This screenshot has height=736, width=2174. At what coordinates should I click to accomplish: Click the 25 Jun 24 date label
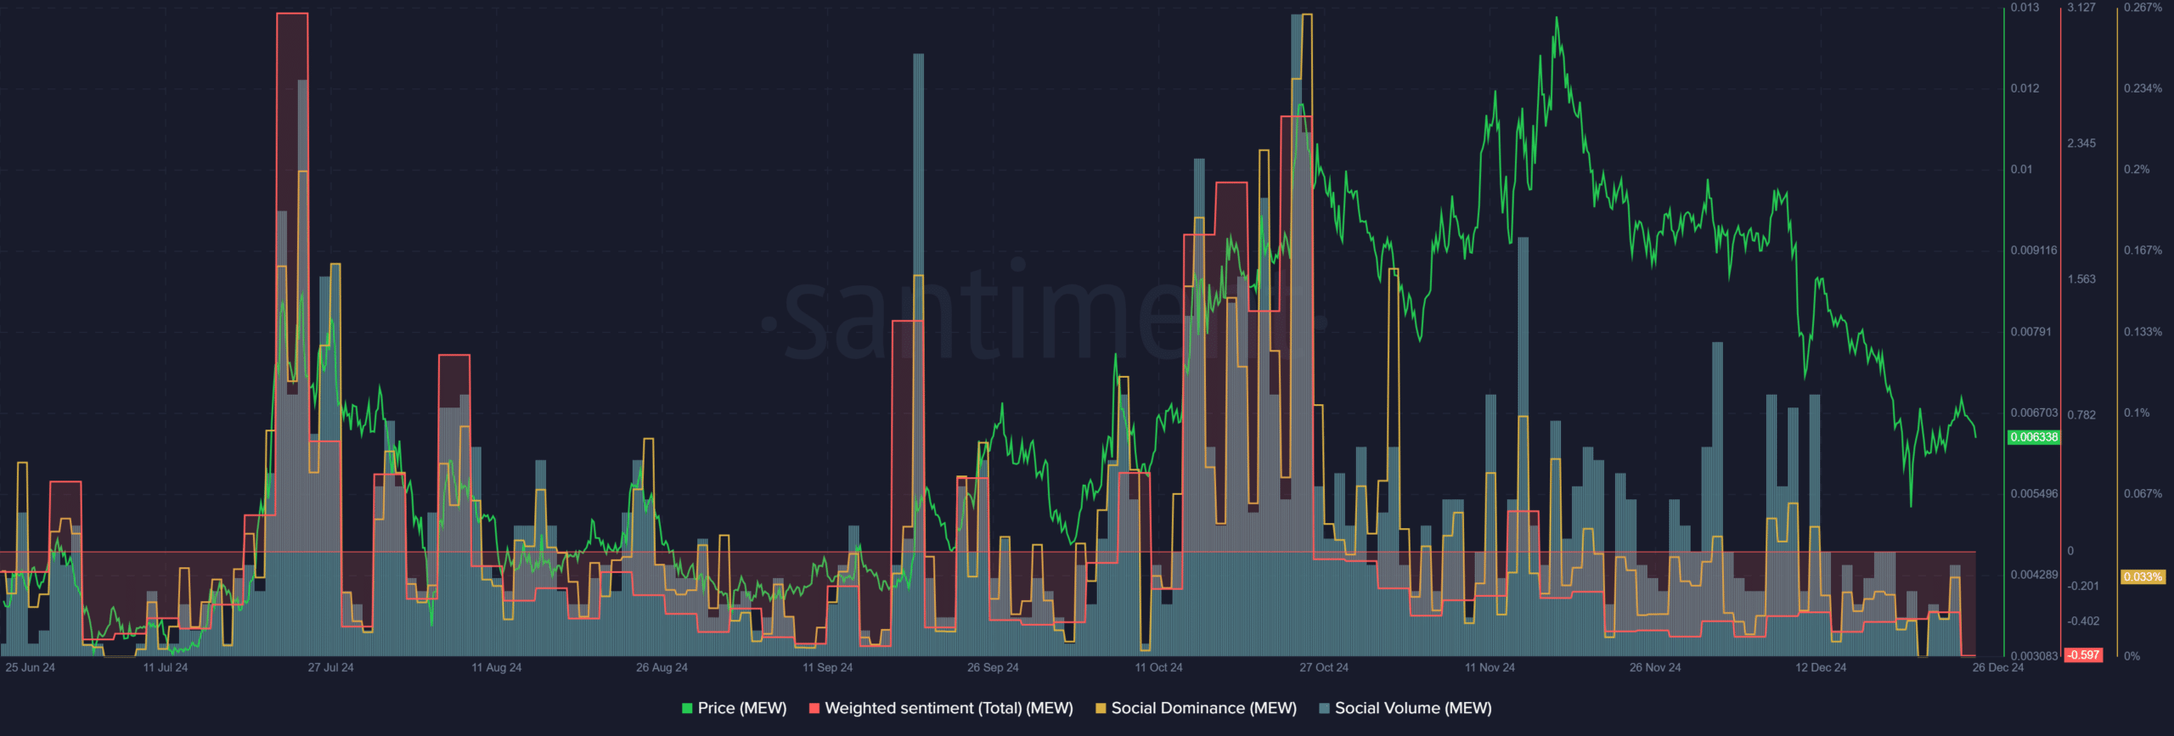(30, 667)
